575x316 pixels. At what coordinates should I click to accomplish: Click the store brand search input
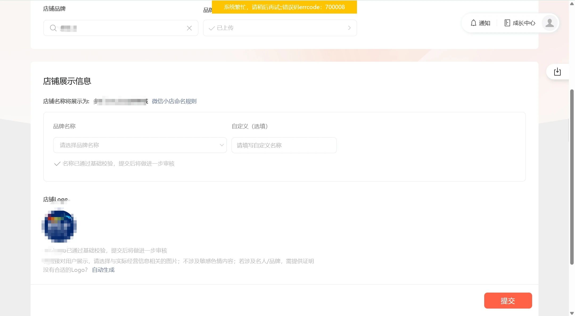pos(121,28)
